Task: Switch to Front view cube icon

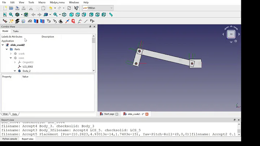Action: tap(71, 14)
